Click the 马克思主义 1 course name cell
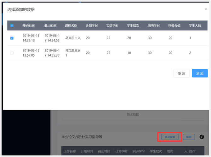The image size is (211, 157). coord(73,53)
